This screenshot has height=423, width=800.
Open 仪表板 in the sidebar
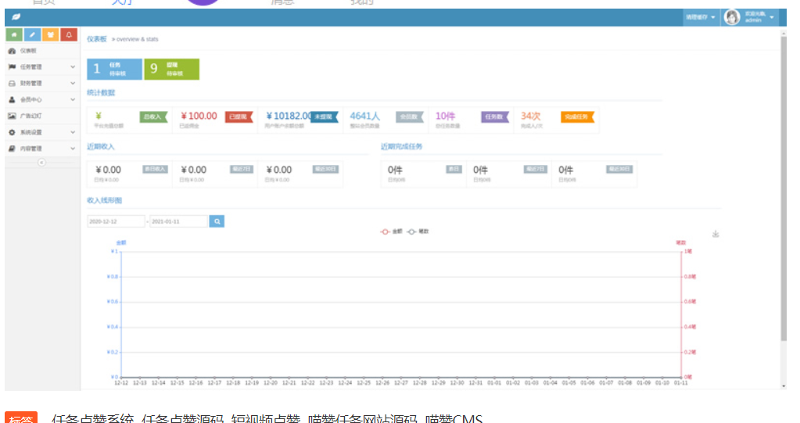pos(29,51)
